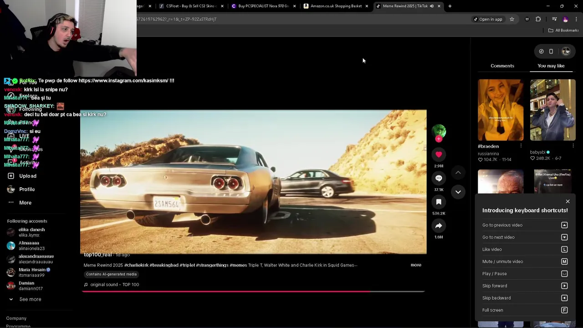Go to previous video with up chevron
This screenshot has height=328, width=583.
point(458,173)
